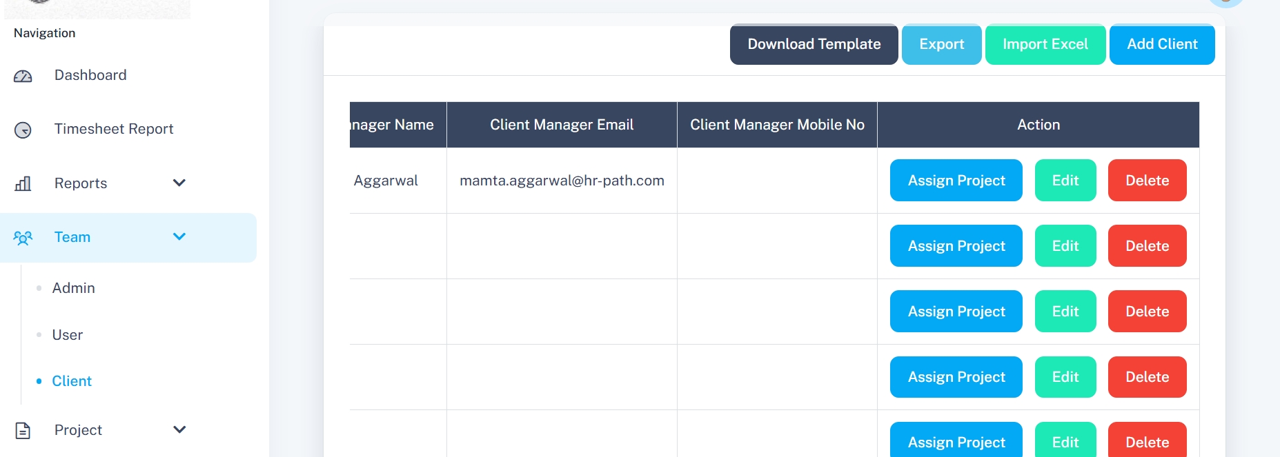Viewport: 1280px width, 457px height.
Task: Select the Client submenu item
Action: (72, 381)
